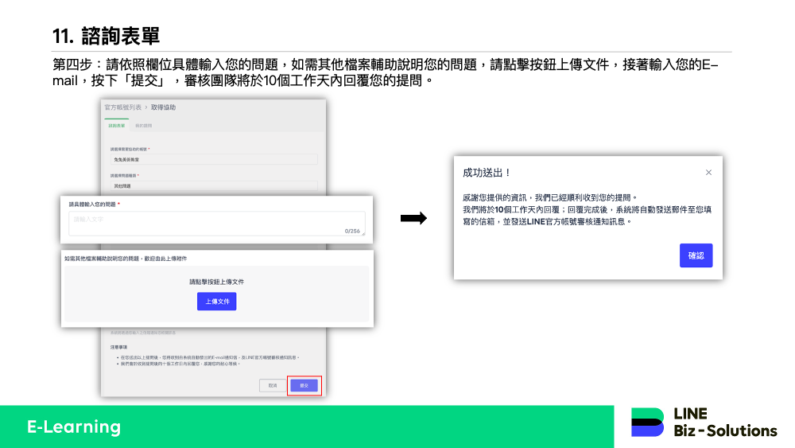Cancel the form with 取消
Image resolution: width=795 pixels, height=448 pixels.
pyautogui.click(x=272, y=385)
